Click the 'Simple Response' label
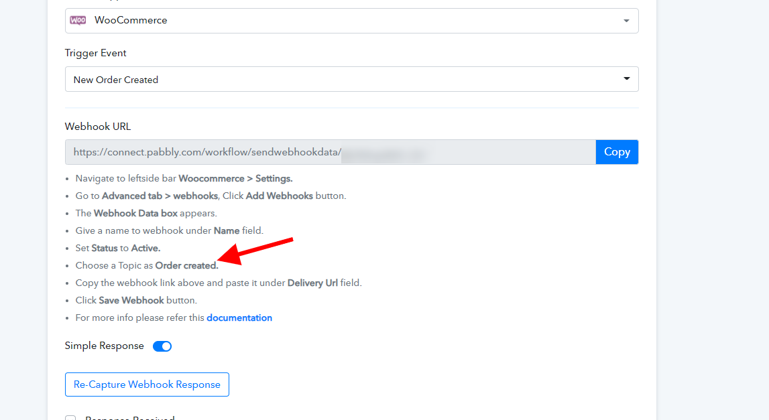 click(x=105, y=346)
